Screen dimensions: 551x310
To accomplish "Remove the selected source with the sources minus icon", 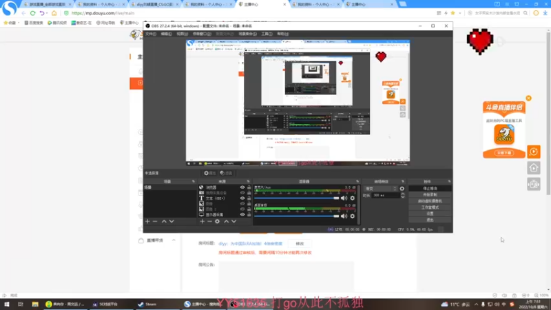I will 209,221.
